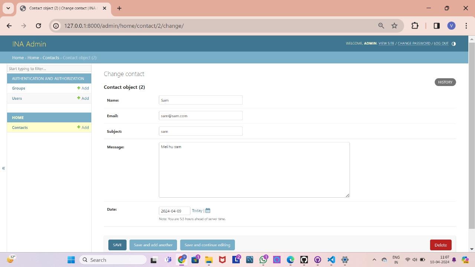Open Task View on the taskbar
475x267 pixels.
tap(154, 260)
